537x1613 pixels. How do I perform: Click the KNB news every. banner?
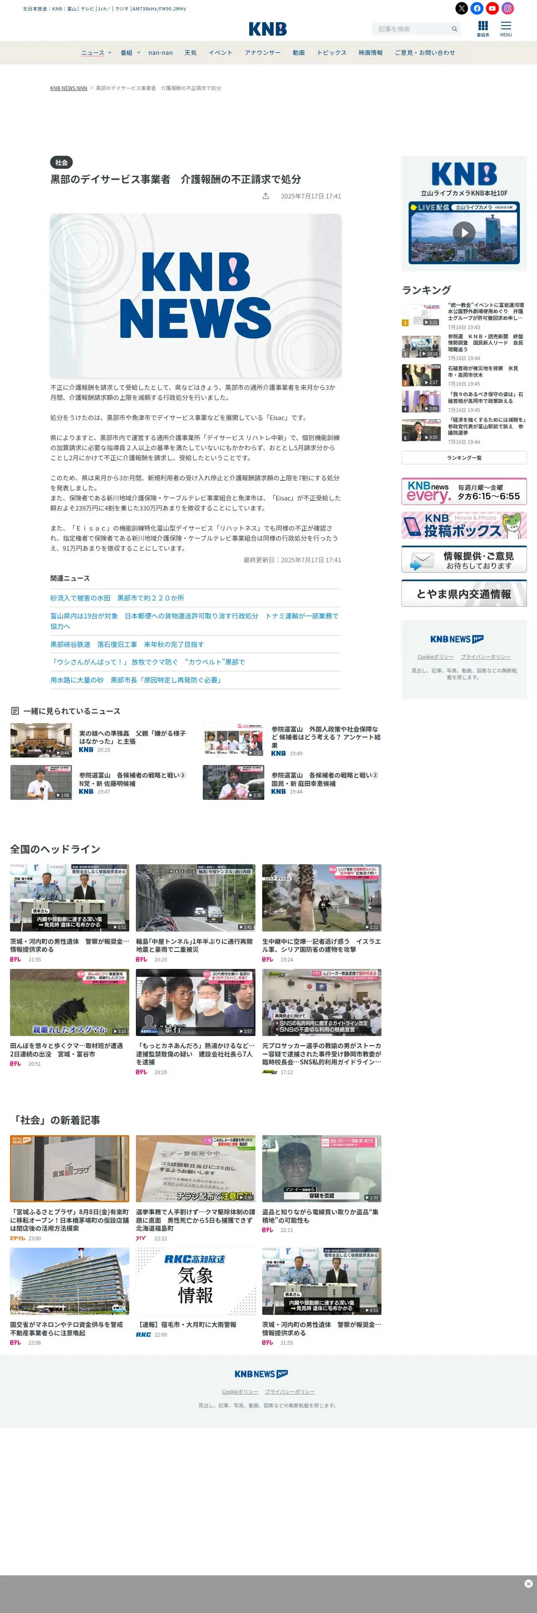[464, 491]
